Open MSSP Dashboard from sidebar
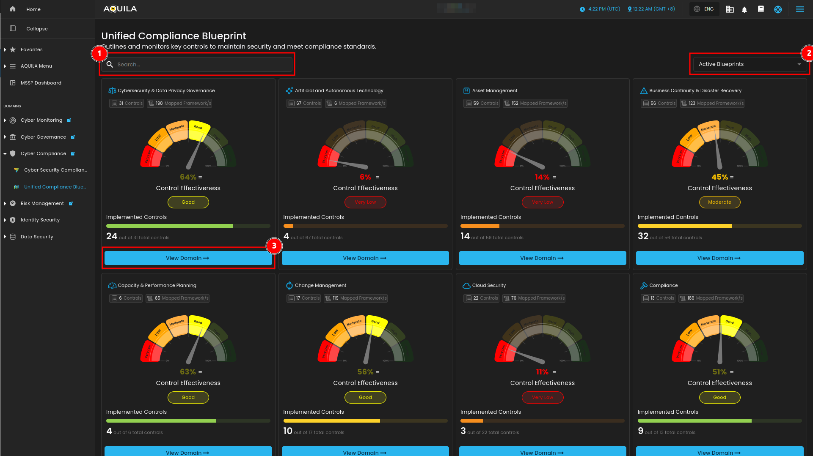This screenshot has height=456, width=813. (41, 83)
